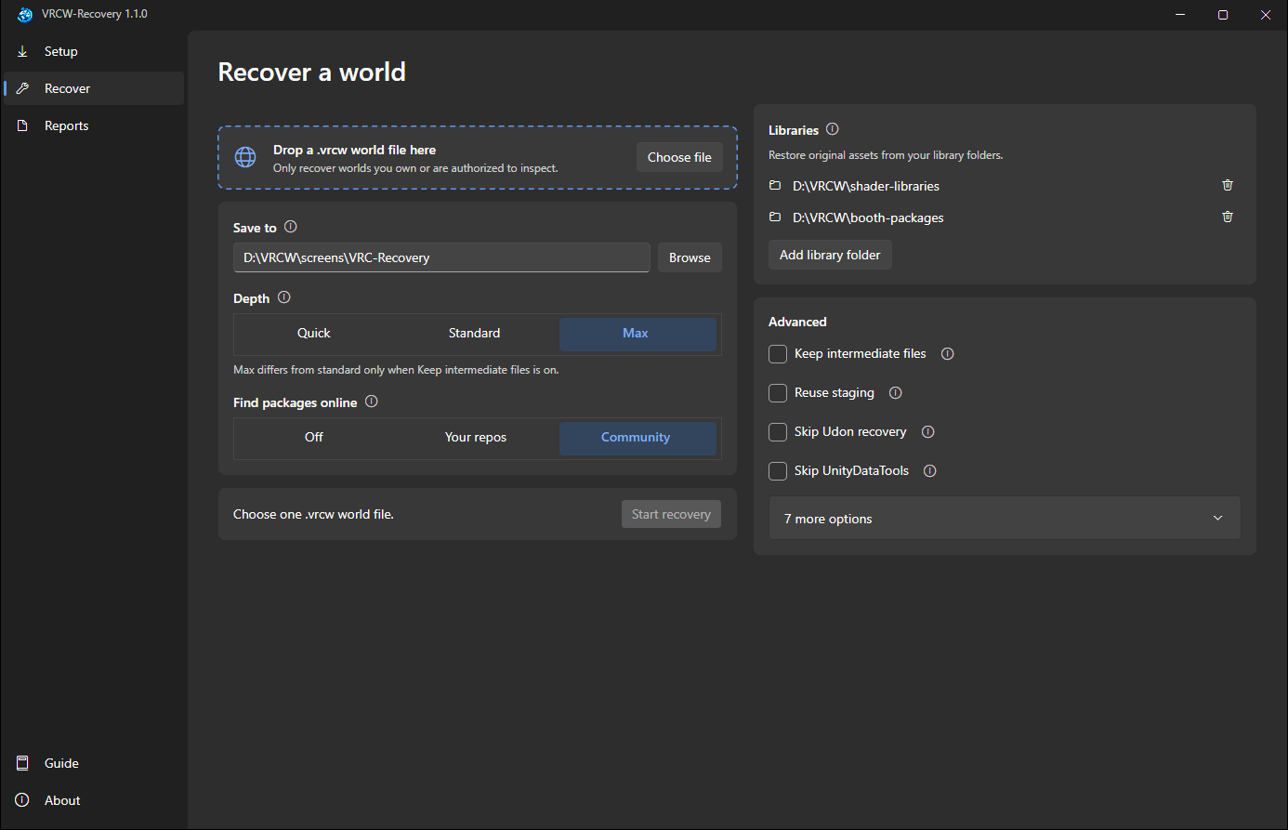Click the Setup download arrow icon
Viewport: 1288px width, 830px height.
coord(23,51)
